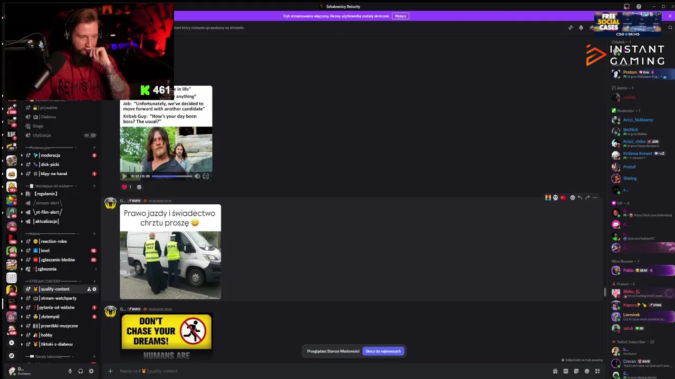
Task: Expand threads of the level channel
Action: coord(22,251)
